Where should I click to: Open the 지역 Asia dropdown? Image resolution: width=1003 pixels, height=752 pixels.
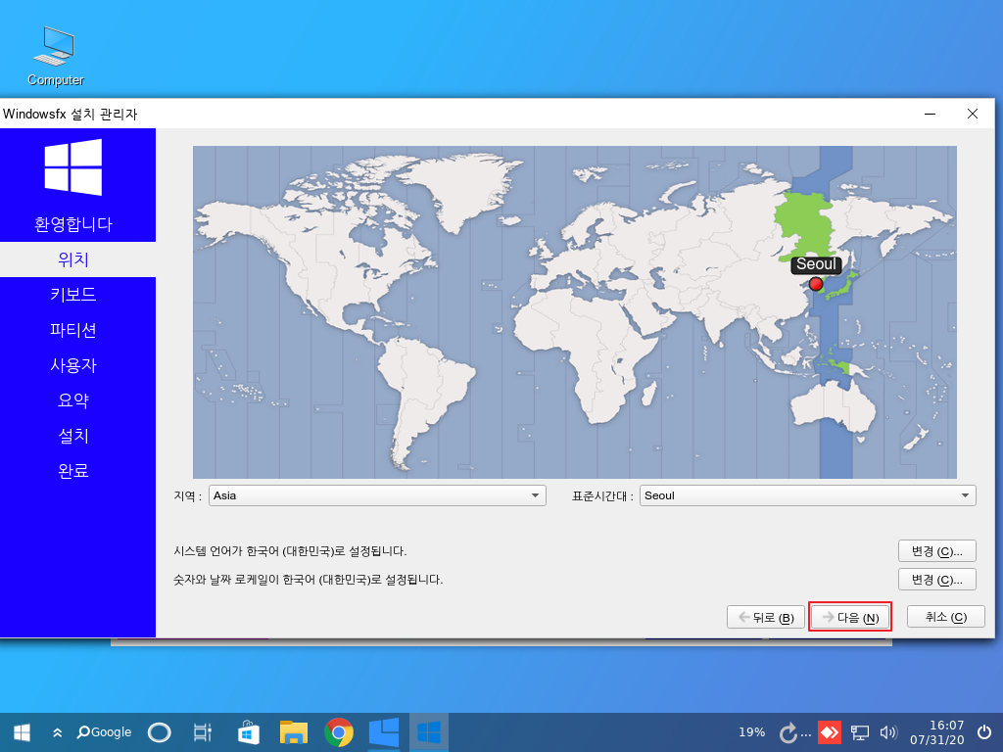click(x=377, y=495)
